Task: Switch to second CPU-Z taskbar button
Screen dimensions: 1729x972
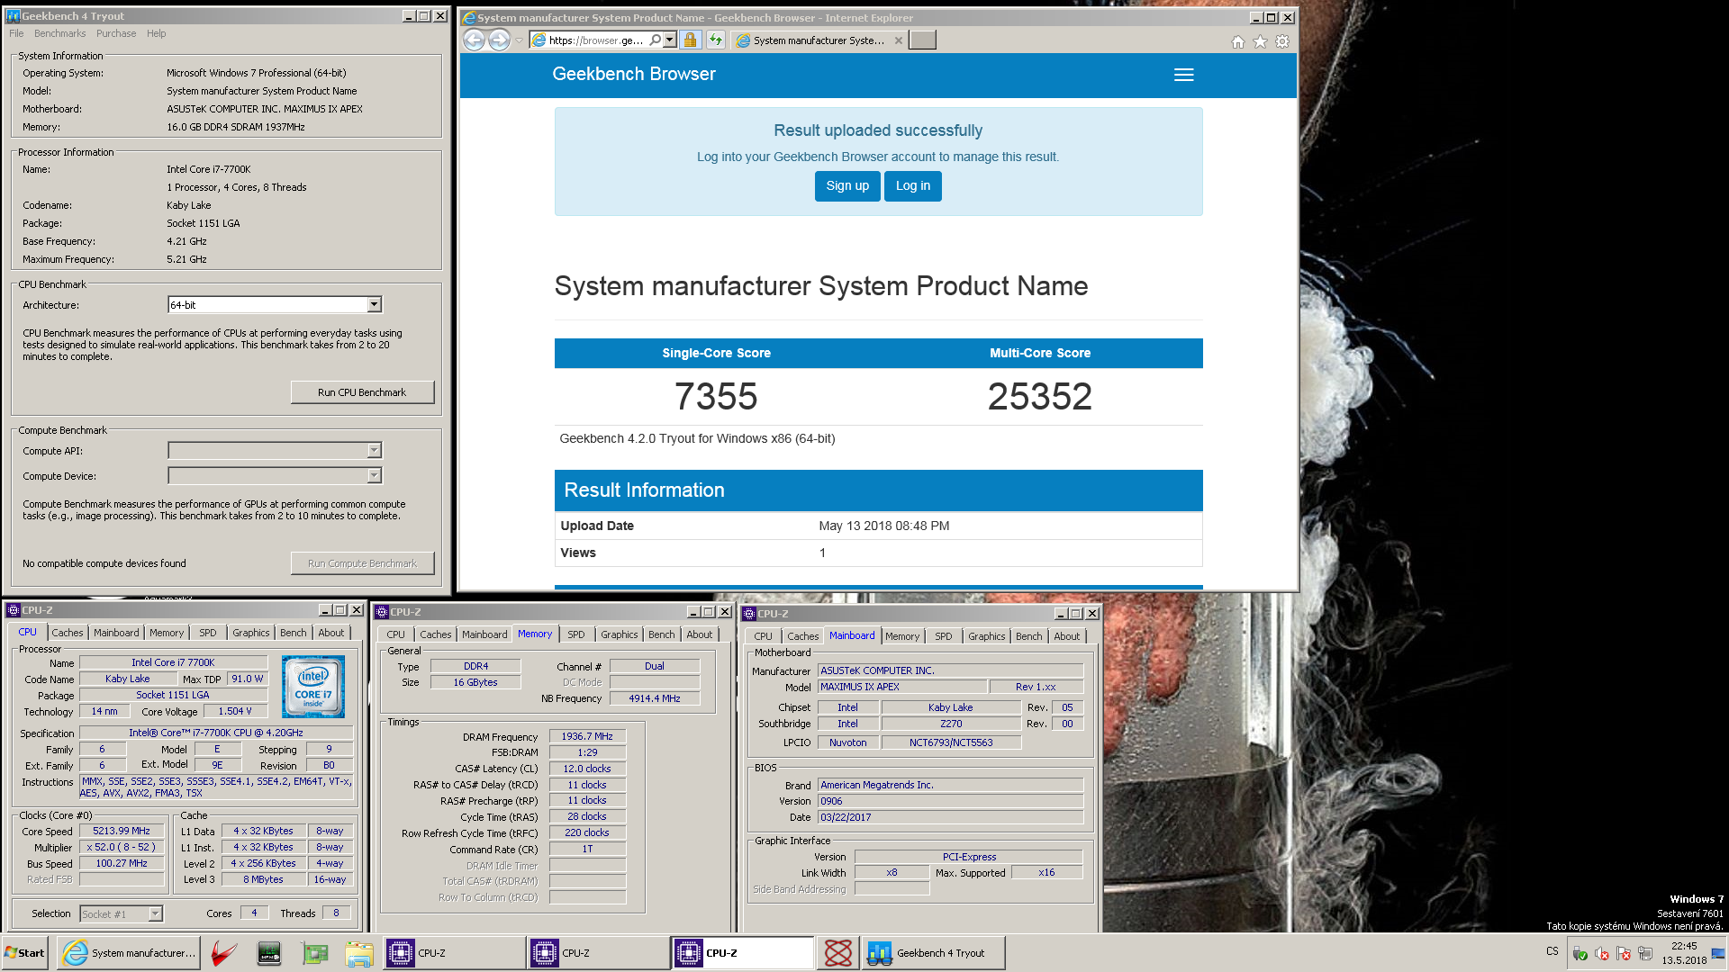Action: pos(599,953)
